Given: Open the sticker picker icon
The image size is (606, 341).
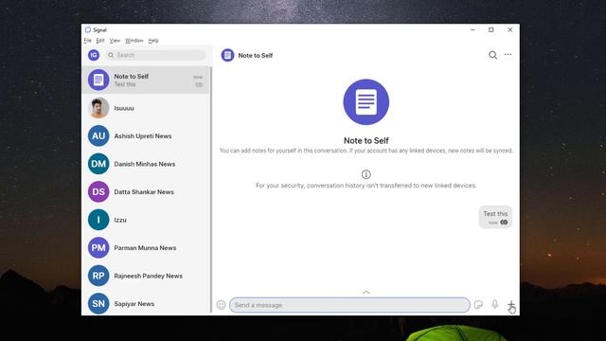Looking at the screenshot, I should (x=478, y=305).
